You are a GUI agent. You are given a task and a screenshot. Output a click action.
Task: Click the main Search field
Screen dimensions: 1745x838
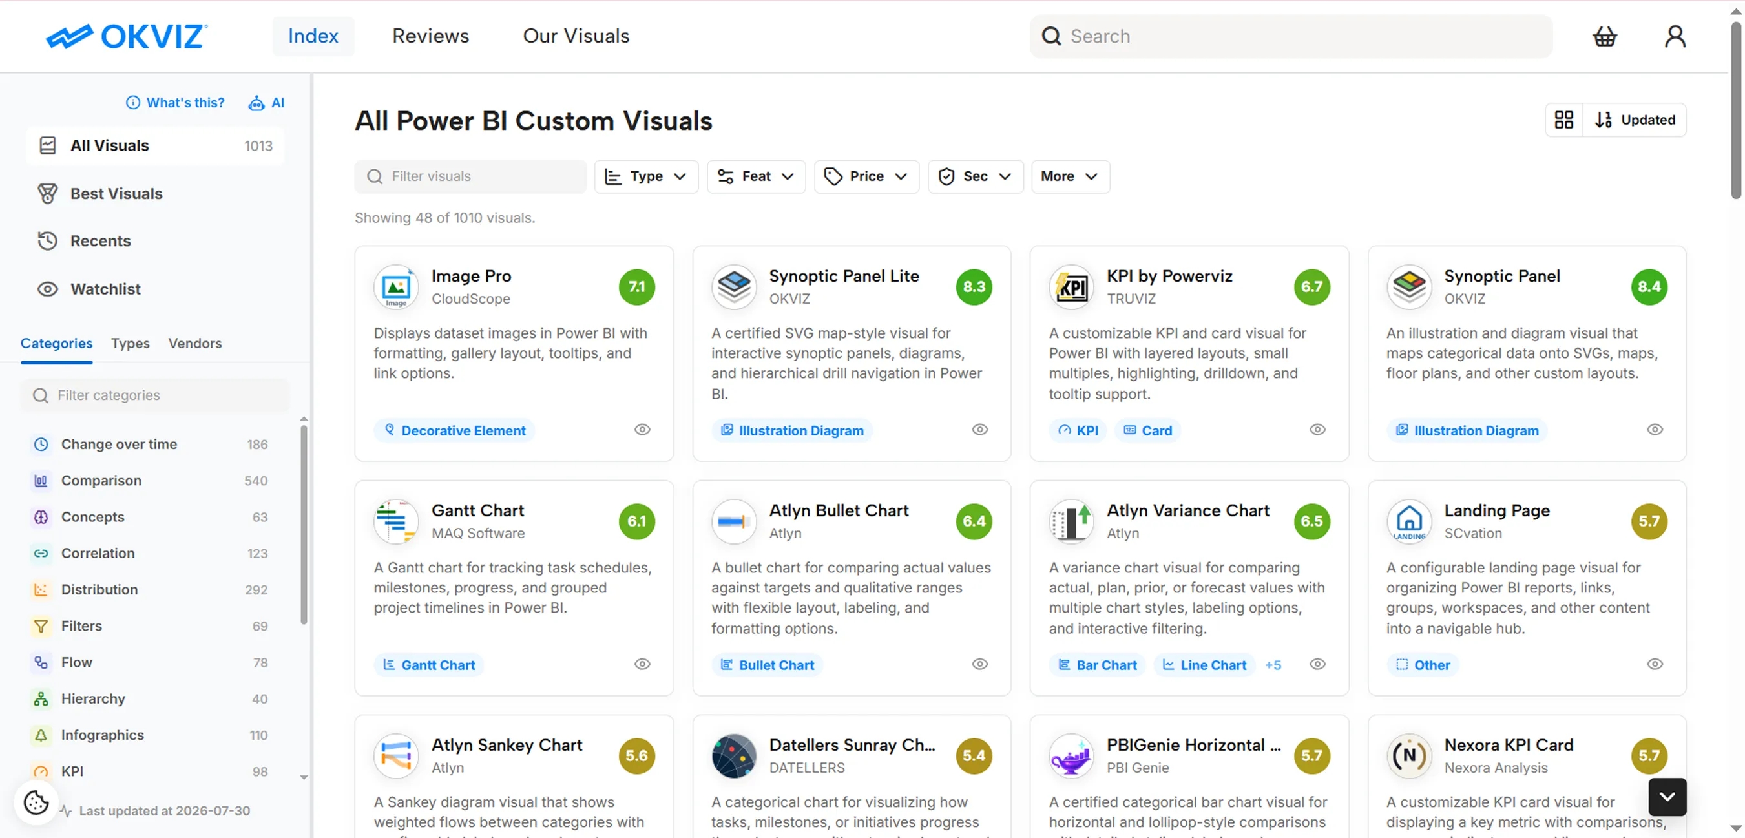click(x=1291, y=37)
